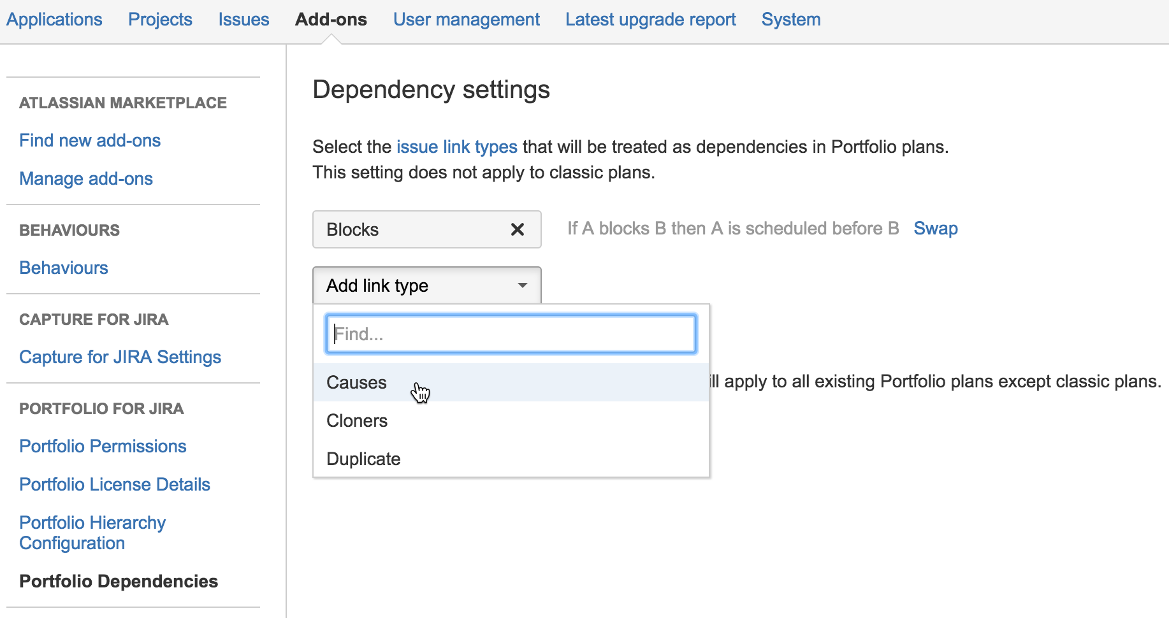Open the System tab

pyautogui.click(x=791, y=20)
